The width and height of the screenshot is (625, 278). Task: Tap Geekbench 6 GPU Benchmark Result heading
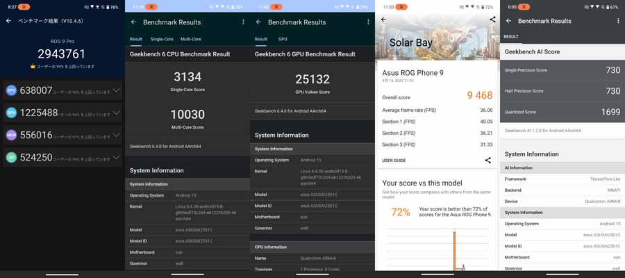tap(305, 54)
